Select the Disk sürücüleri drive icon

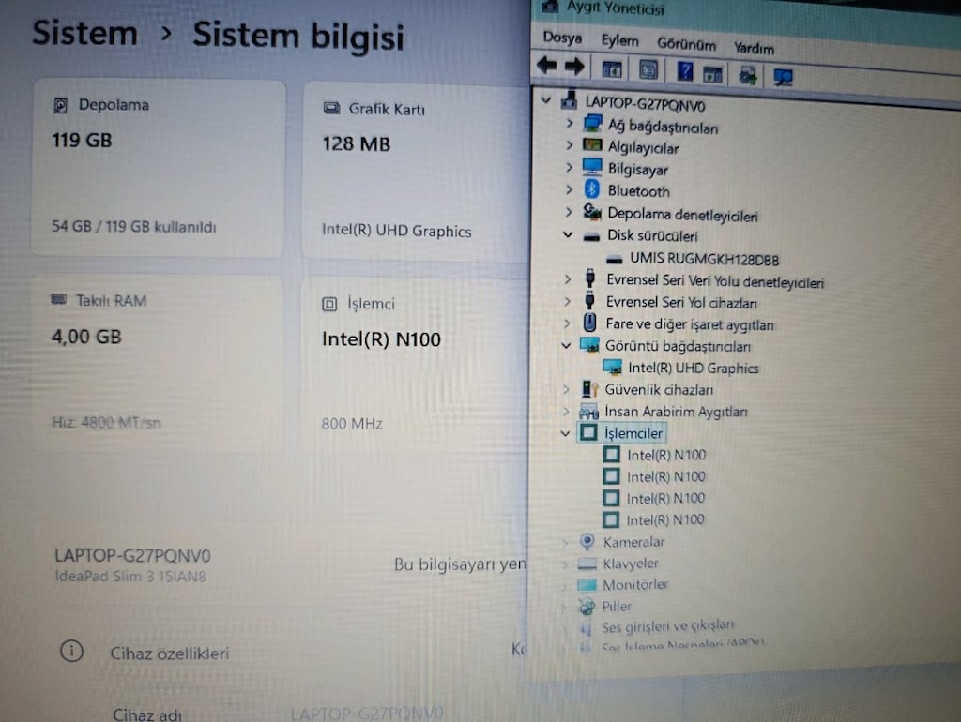point(591,236)
